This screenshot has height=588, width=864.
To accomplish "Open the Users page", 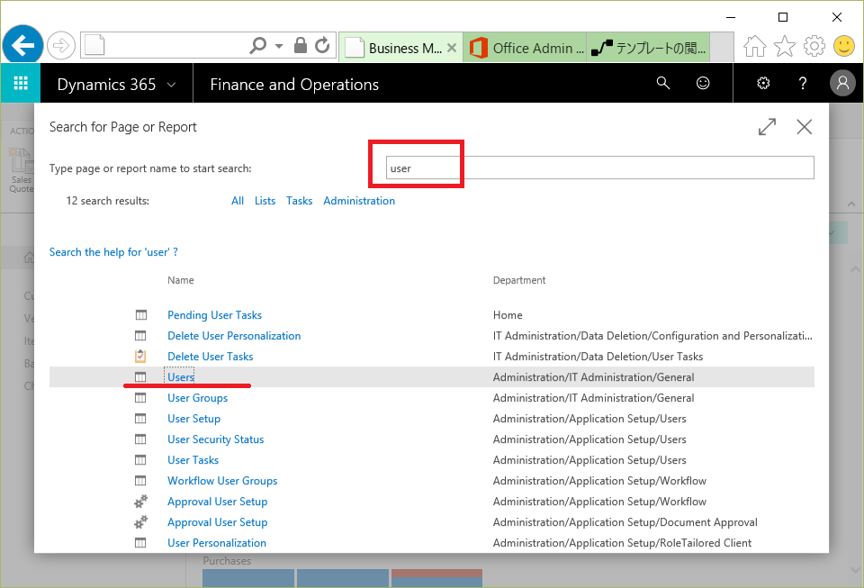I will point(181,377).
